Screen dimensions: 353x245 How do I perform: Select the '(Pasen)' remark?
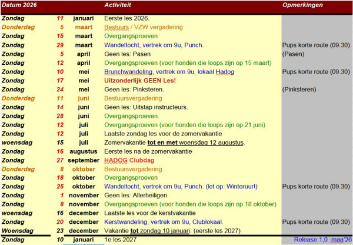pos(293,54)
